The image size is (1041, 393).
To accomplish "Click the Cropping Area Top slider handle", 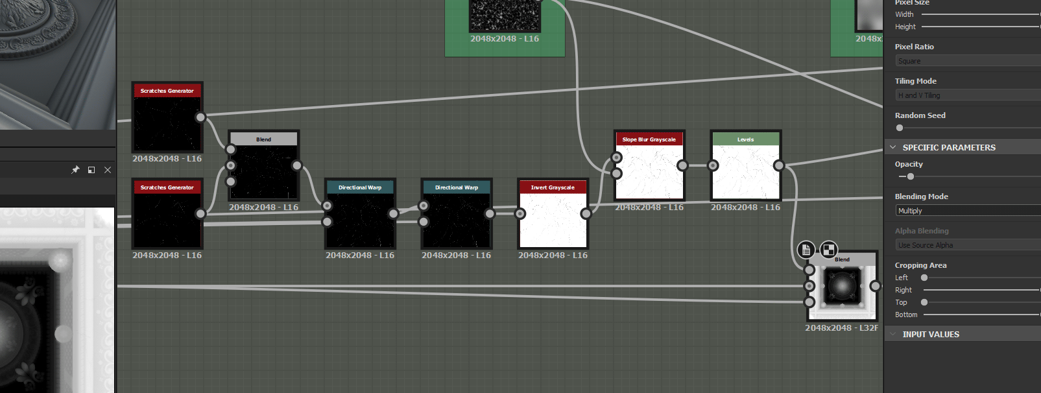I will 924,302.
